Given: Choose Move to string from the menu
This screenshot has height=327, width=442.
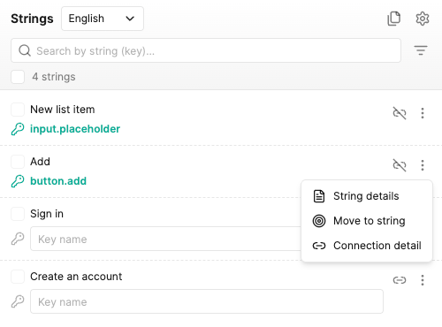Looking at the screenshot, I should [367, 221].
